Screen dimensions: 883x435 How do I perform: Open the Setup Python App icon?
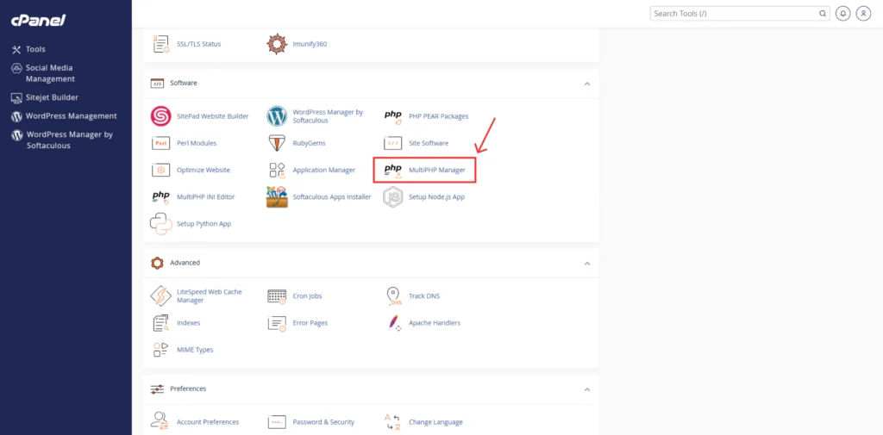click(x=161, y=223)
